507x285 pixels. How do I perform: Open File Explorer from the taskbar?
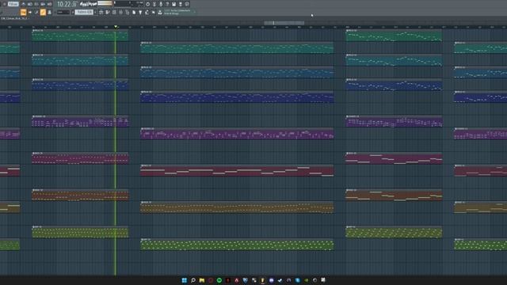click(202, 280)
